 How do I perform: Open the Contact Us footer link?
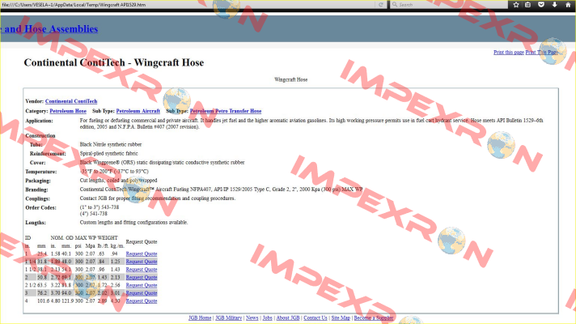pos(316,318)
